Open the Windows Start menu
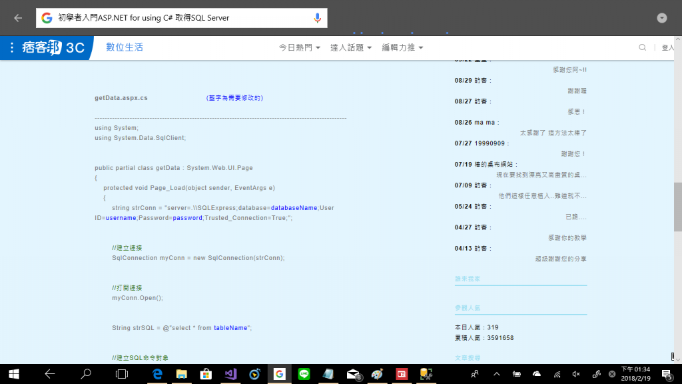 tap(14, 374)
